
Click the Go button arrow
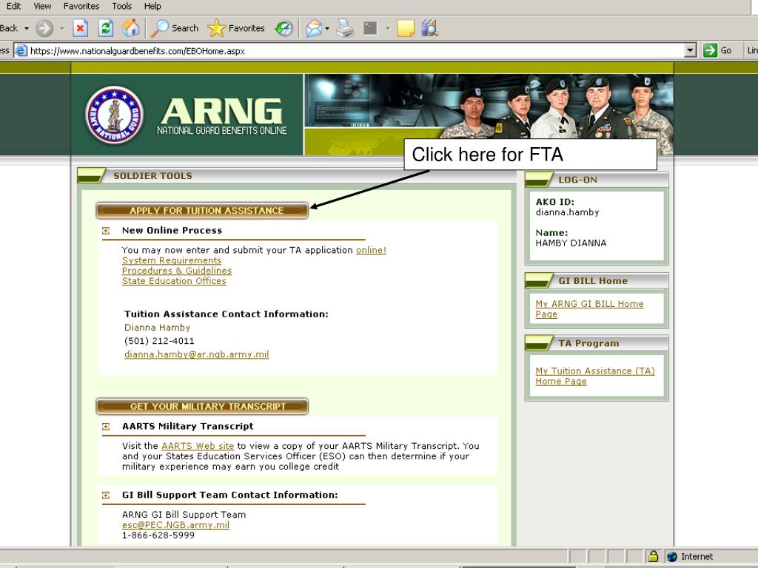tap(710, 50)
